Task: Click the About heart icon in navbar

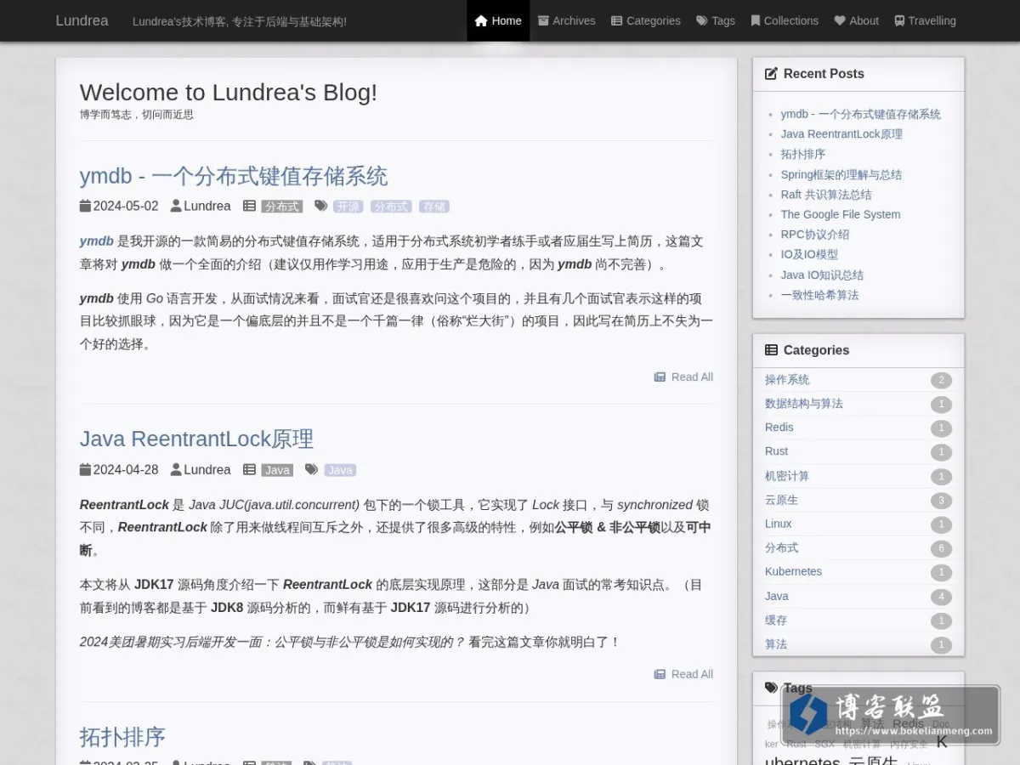Action: pyautogui.click(x=840, y=20)
